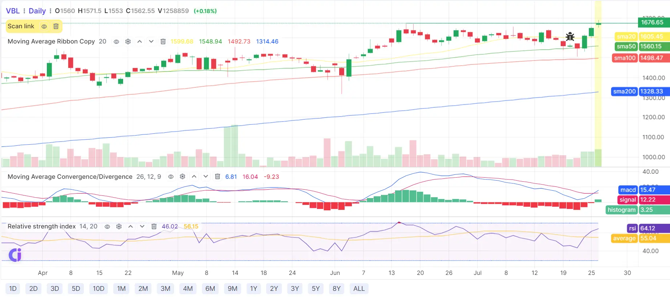
Task: Open the VBL symbol menu
Action: tap(13, 11)
